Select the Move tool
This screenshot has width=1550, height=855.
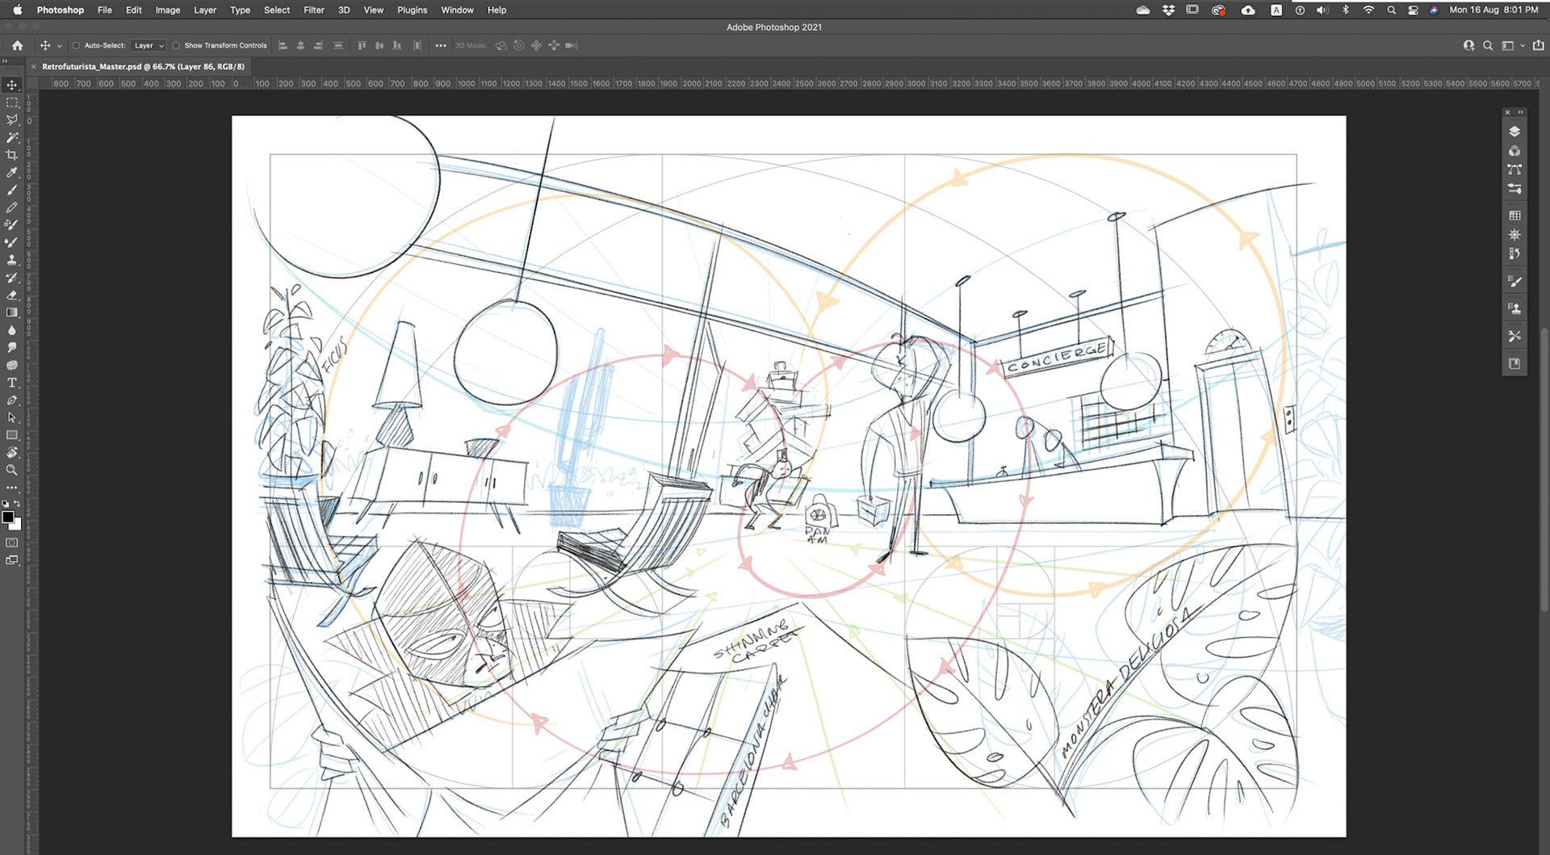click(x=11, y=86)
